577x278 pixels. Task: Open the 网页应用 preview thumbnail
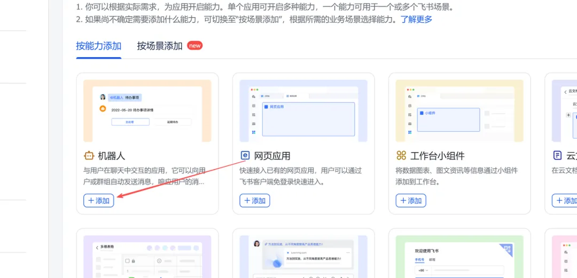[303, 110]
